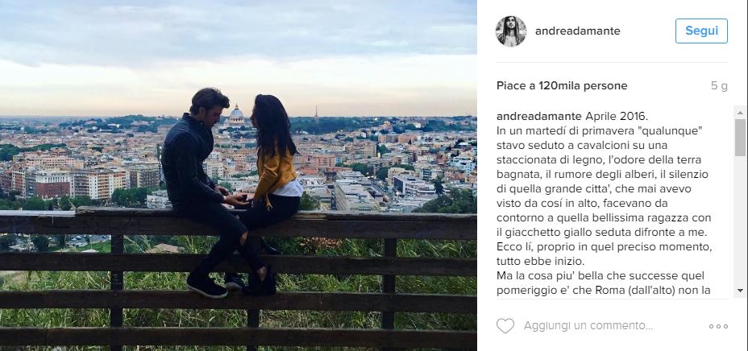Screen dimensions: 748x351
Task: Click the wooden fence rail in the photo
Action: coord(239,223)
